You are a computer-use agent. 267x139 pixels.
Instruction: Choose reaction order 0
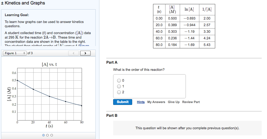[x=119, y=81]
